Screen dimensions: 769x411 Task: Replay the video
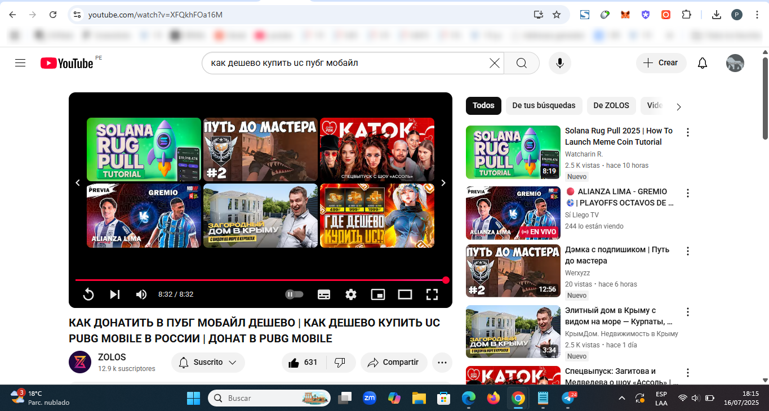coord(88,294)
